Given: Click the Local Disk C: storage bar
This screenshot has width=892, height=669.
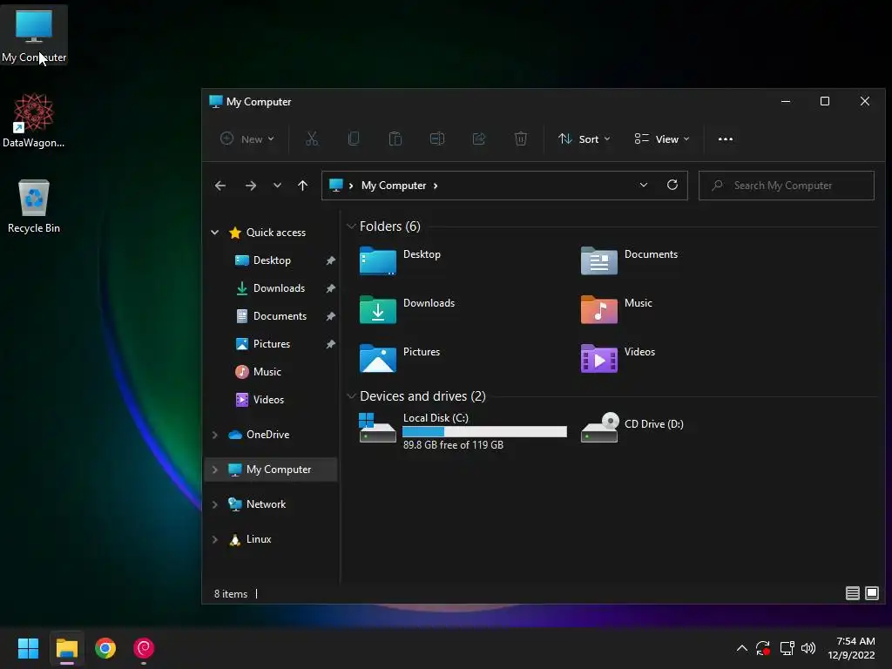Looking at the screenshot, I should [484, 432].
